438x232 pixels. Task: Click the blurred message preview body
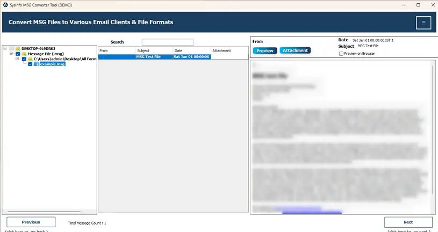[x=341, y=137]
